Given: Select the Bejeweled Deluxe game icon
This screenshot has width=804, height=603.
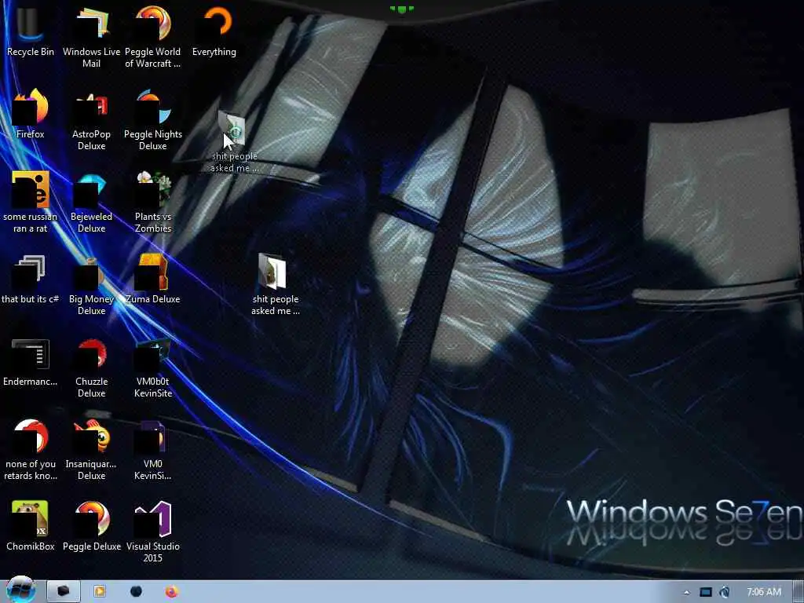Looking at the screenshot, I should coord(91,202).
